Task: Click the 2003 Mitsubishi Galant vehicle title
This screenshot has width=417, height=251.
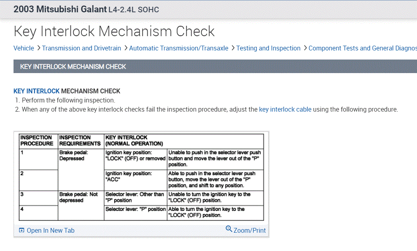Action: click(60, 9)
